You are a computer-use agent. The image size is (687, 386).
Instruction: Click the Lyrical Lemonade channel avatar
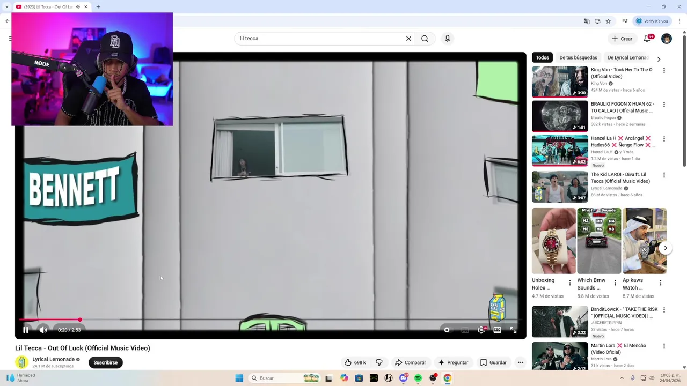tap(21, 362)
